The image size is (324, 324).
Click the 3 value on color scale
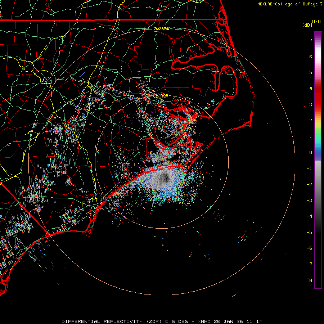(311, 104)
